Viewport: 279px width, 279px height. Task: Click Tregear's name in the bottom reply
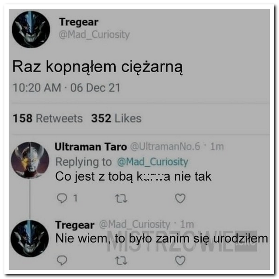click(75, 225)
